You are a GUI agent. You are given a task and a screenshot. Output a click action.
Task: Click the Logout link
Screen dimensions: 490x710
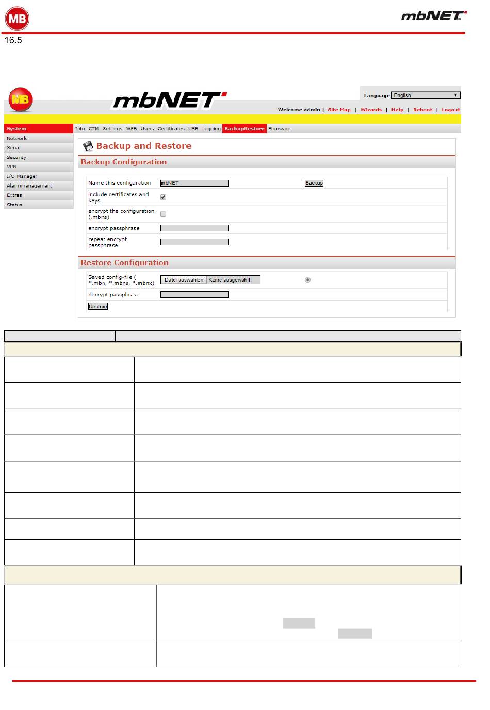pyautogui.click(x=450, y=110)
